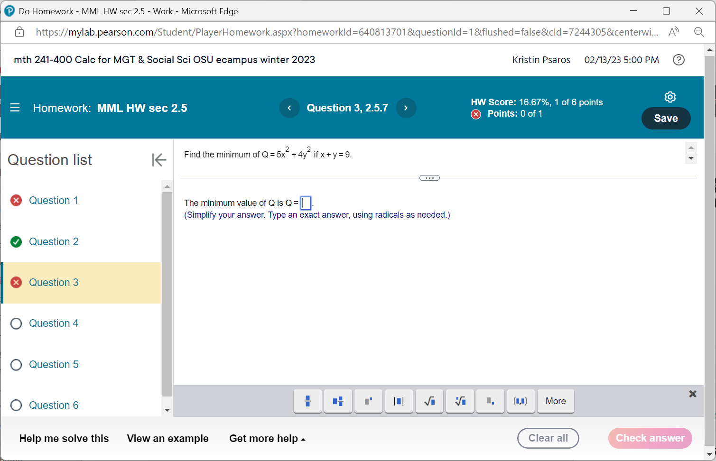Viewport: 716px width, 461px height.
Task: Click the answer input field
Action: (x=306, y=203)
